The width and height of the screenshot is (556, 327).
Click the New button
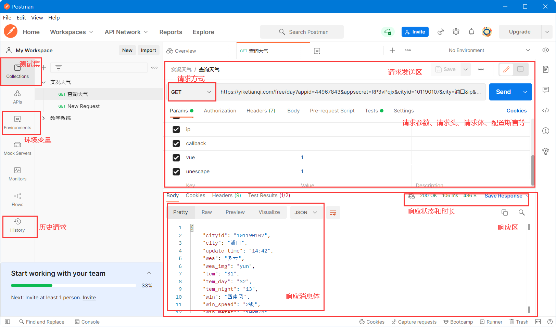[x=127, y=50]
